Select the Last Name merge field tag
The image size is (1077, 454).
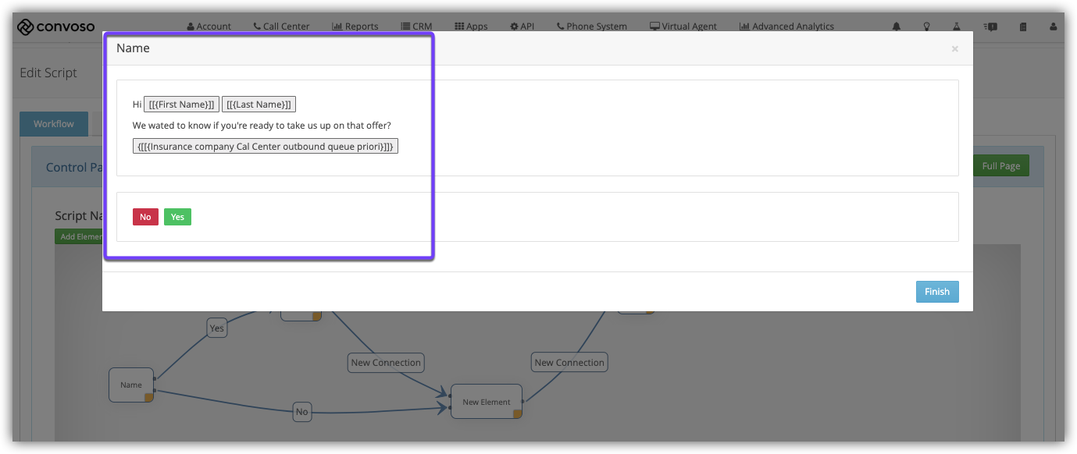pyautogui.click(x=259, y=105)
